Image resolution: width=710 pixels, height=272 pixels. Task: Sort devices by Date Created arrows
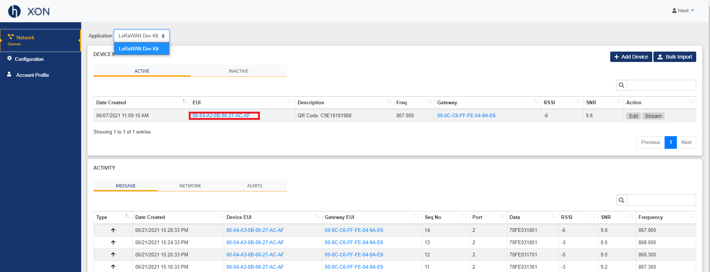click(185, 102)
